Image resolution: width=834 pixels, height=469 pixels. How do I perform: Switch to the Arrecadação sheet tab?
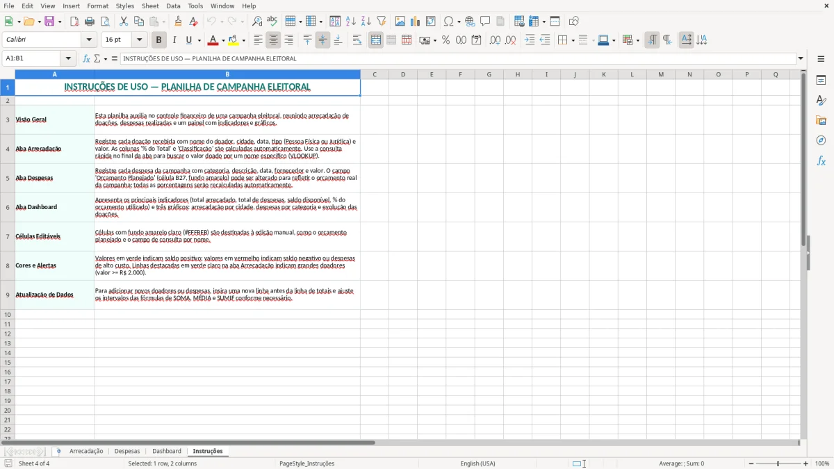[x=86, y=452]
